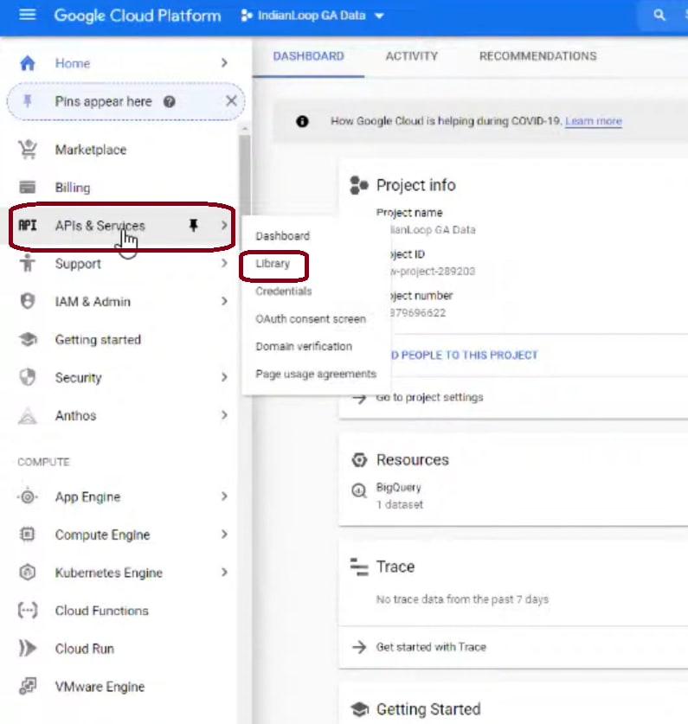Image resolution: width=688 pixels, height=724 pixels.
Task: Expand the Security submenu chevron
Action: 224,377
